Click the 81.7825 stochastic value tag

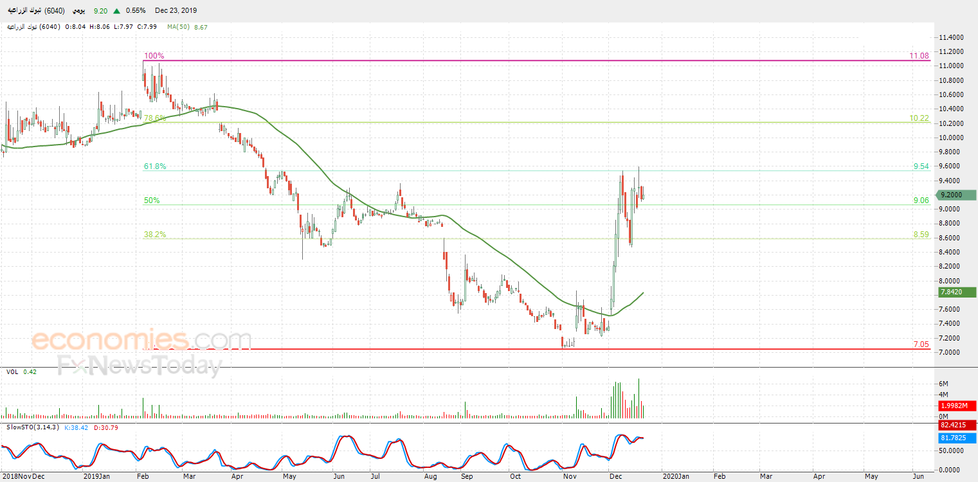tap(957, 437)
